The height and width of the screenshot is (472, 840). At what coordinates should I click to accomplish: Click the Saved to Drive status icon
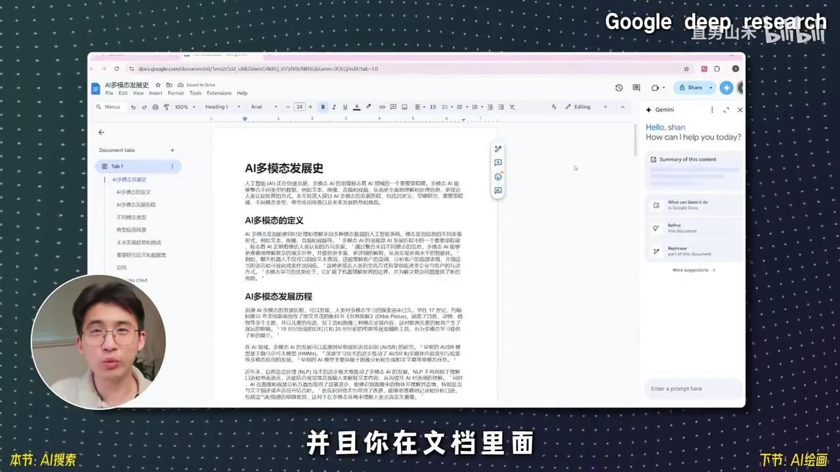pyautogui.click(x=180, y=85)
